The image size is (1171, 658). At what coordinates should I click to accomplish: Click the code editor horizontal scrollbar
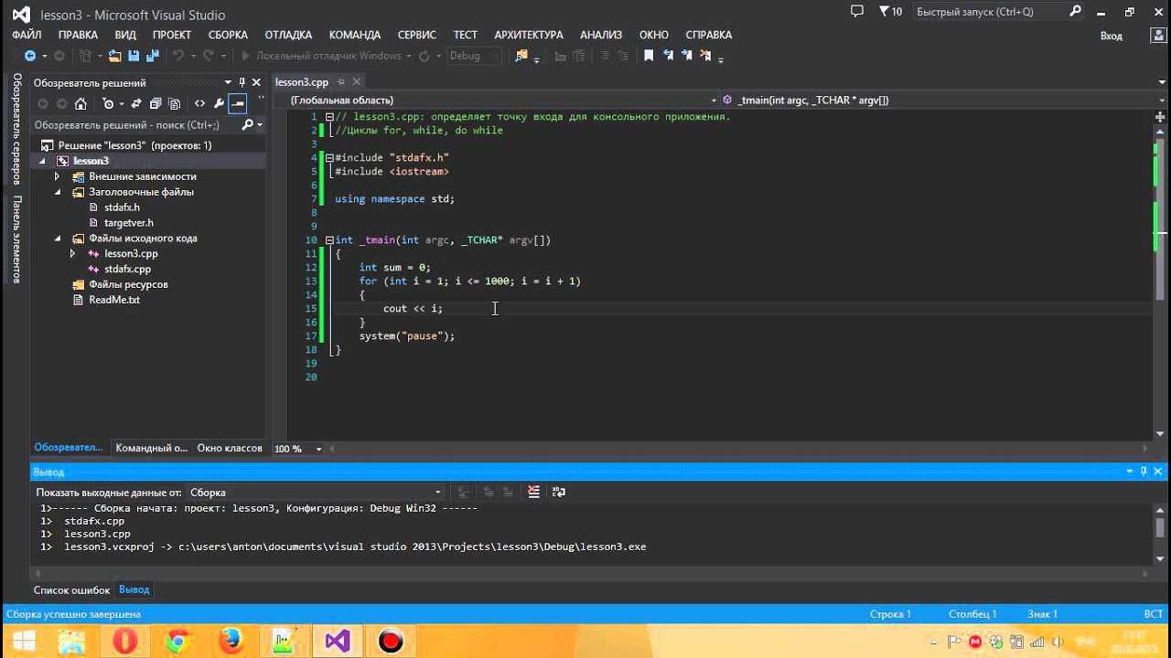coord(736,449)
